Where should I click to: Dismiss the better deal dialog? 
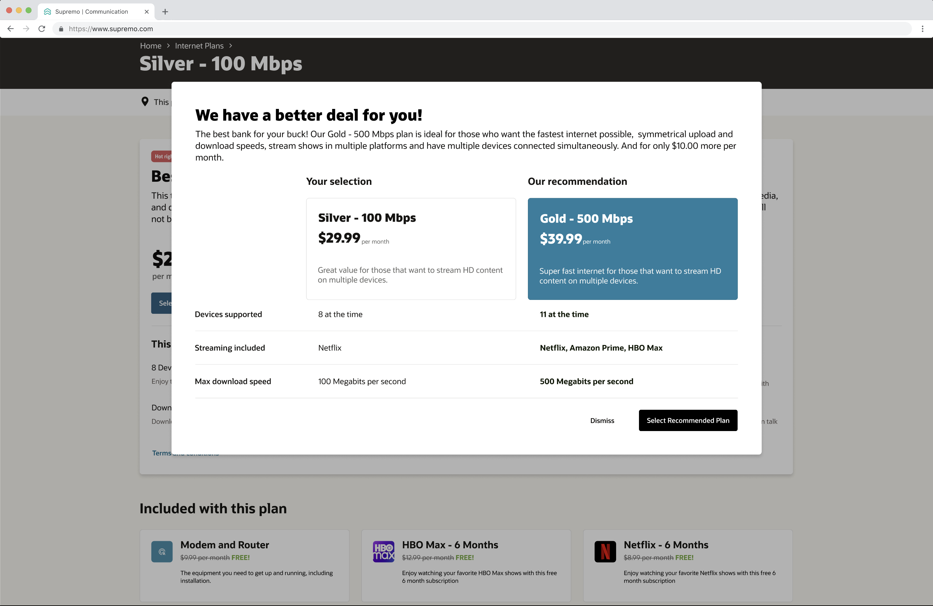coord(602,420)
